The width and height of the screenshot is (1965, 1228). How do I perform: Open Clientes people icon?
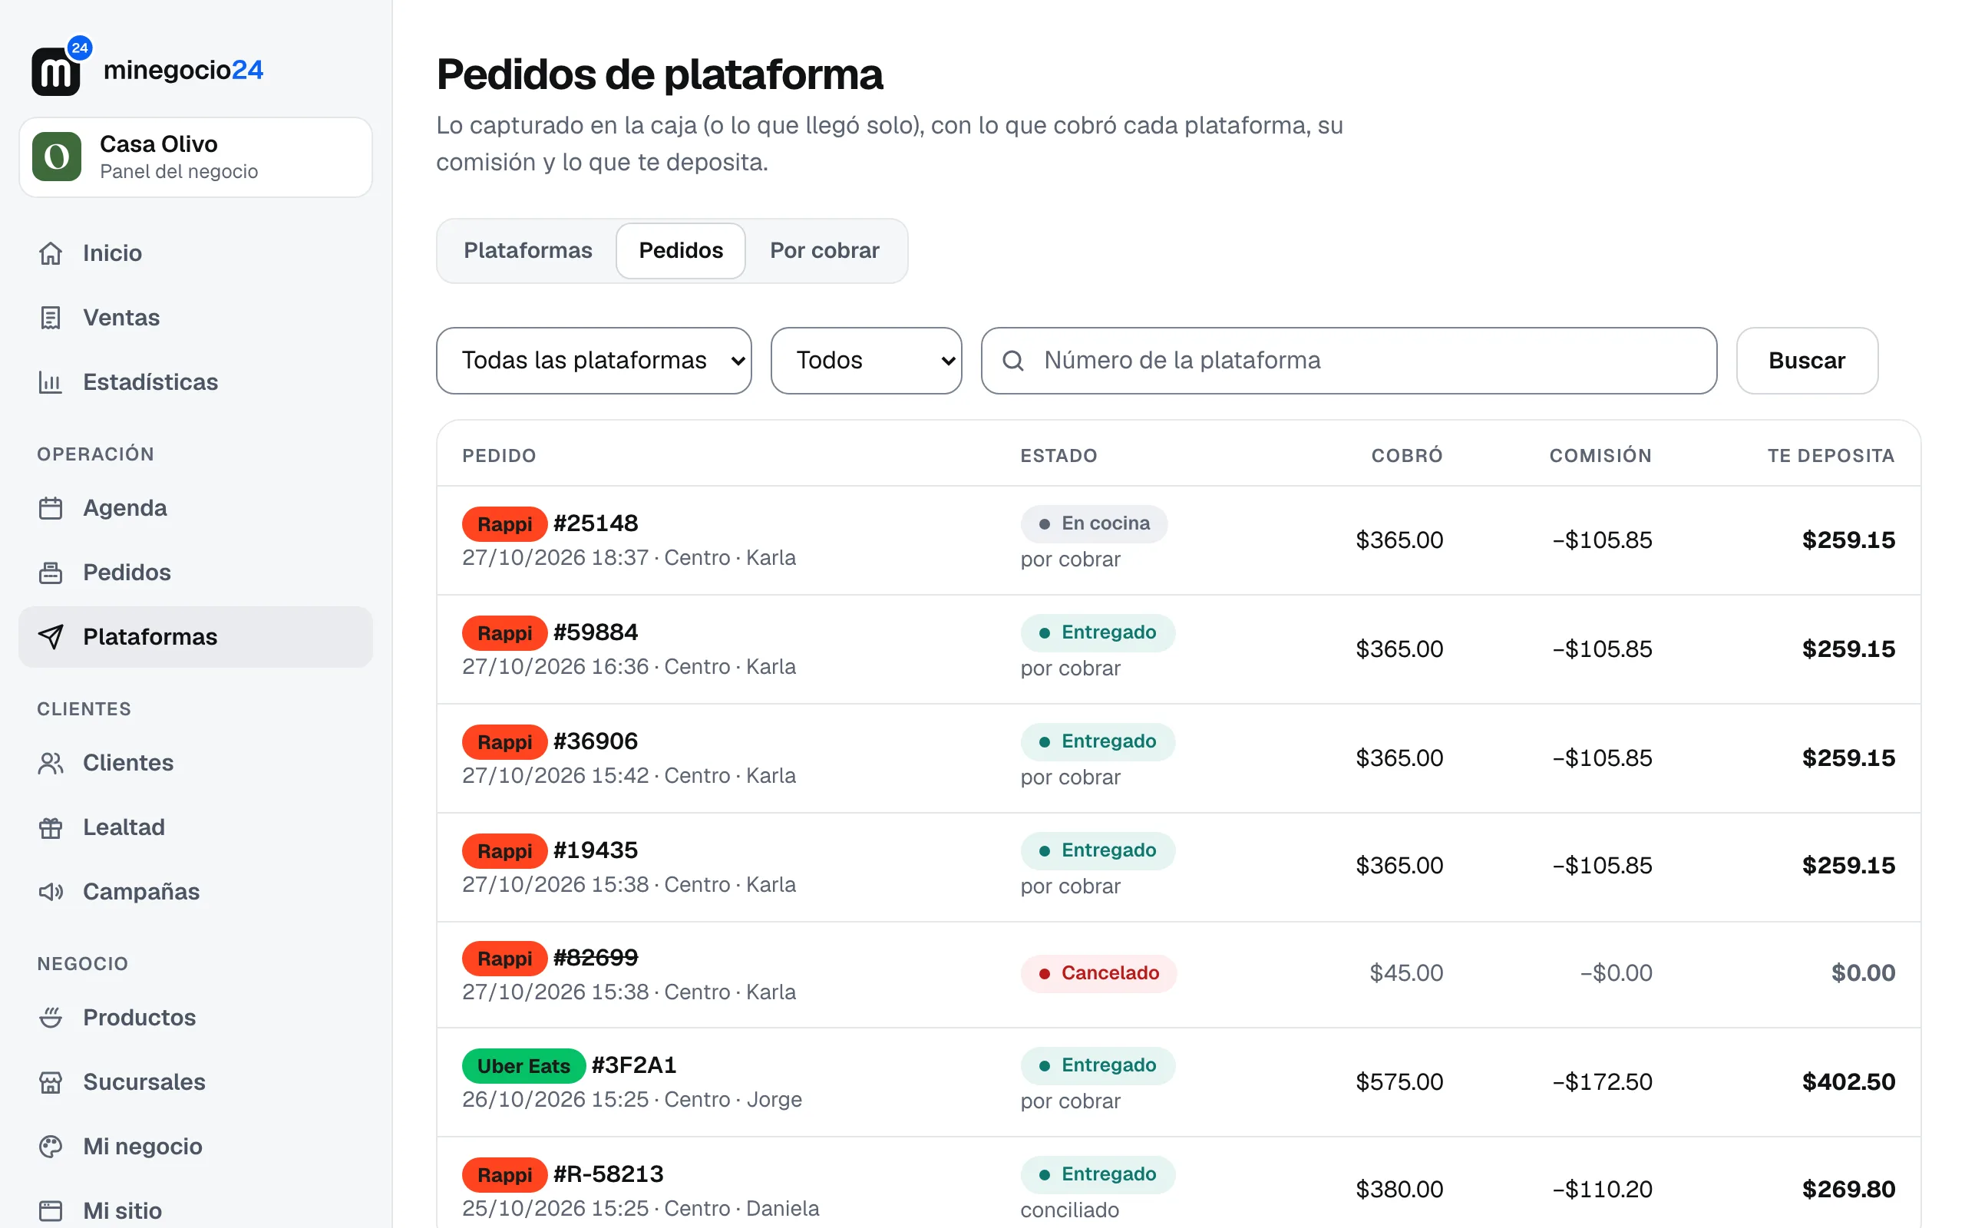click(51, 764)
